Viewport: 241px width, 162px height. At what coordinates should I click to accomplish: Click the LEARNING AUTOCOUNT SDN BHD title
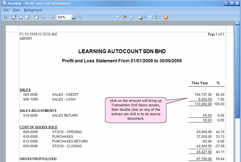coord(122,51)
